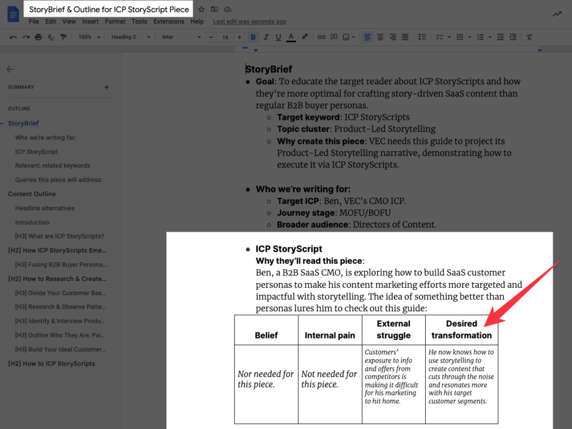
Task: Print the document
Action: click(39, 37)
